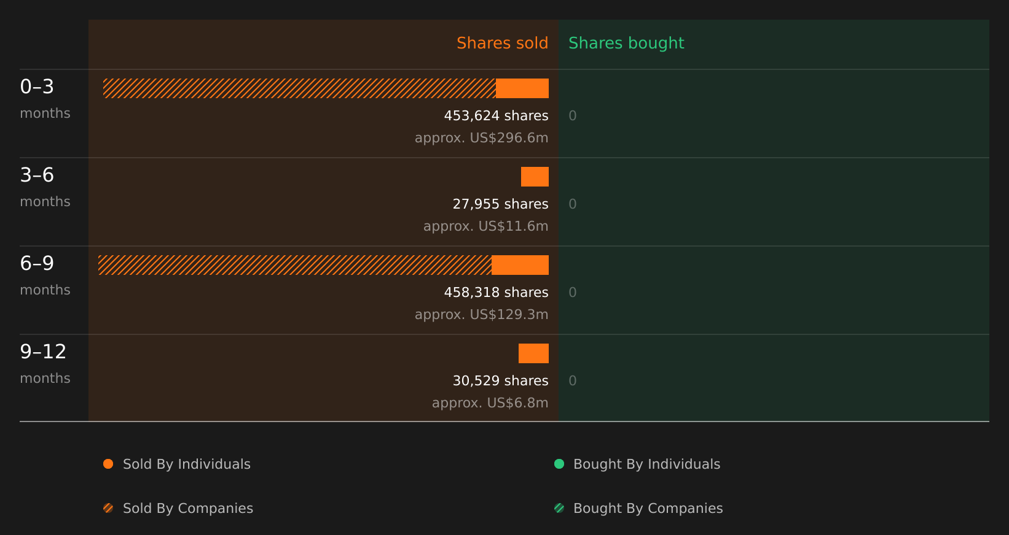Click the 30,529 shares value
The width and height of the screenshot is (1009, 535).
point(500,381)
